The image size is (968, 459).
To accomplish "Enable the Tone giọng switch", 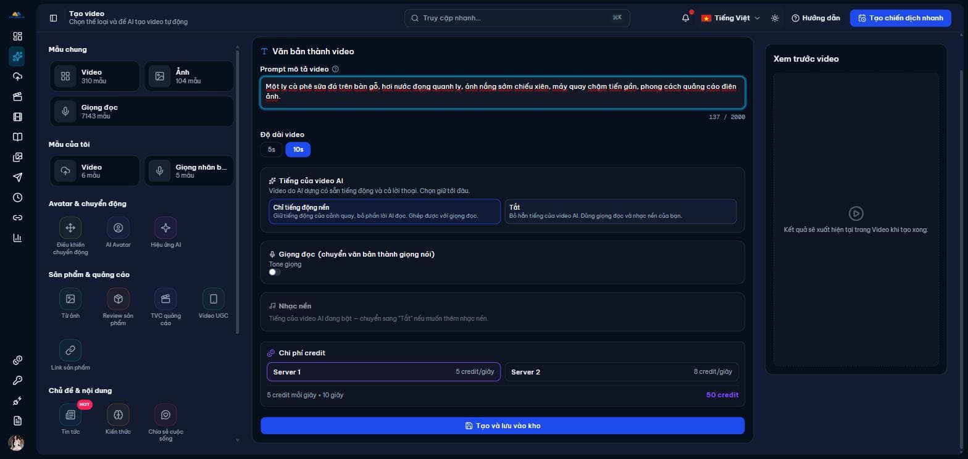I will tap(275, 272).
